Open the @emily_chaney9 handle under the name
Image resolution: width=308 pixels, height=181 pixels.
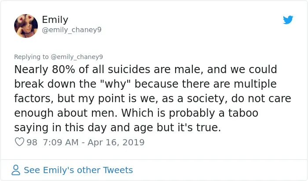72,30
